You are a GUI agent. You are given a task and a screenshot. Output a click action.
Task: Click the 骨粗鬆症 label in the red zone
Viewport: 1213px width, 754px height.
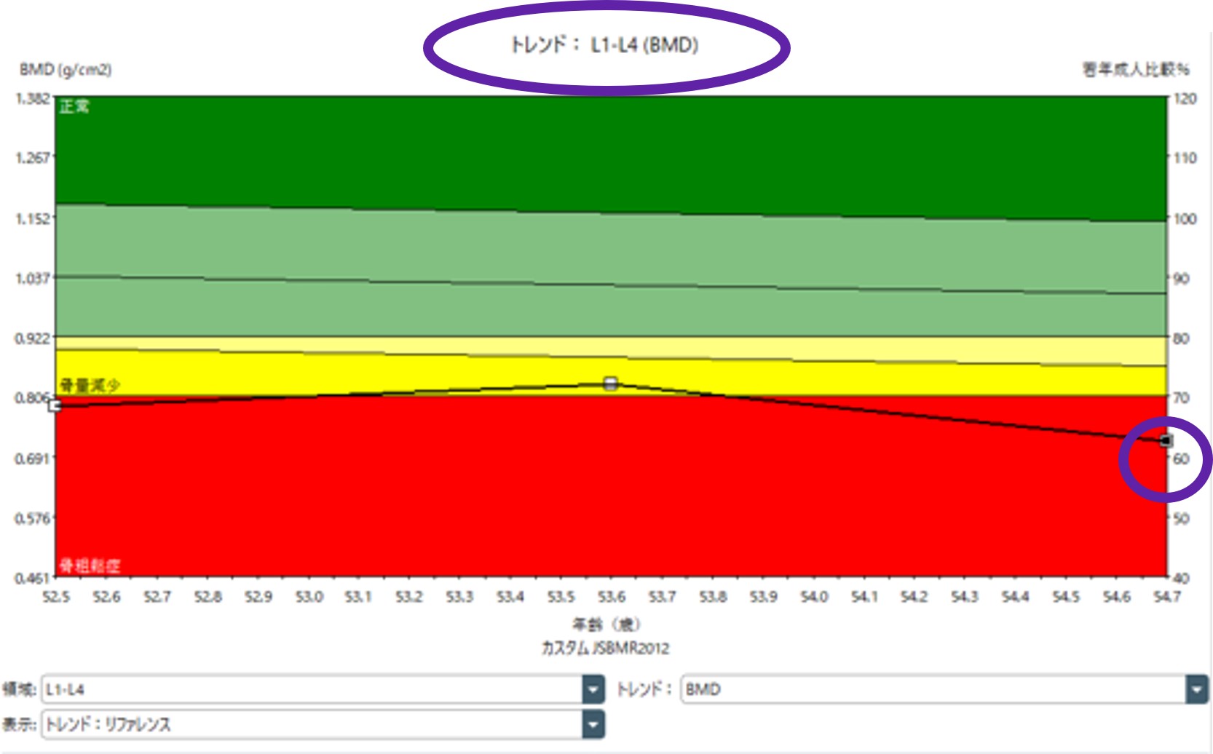tap(90, 565)
